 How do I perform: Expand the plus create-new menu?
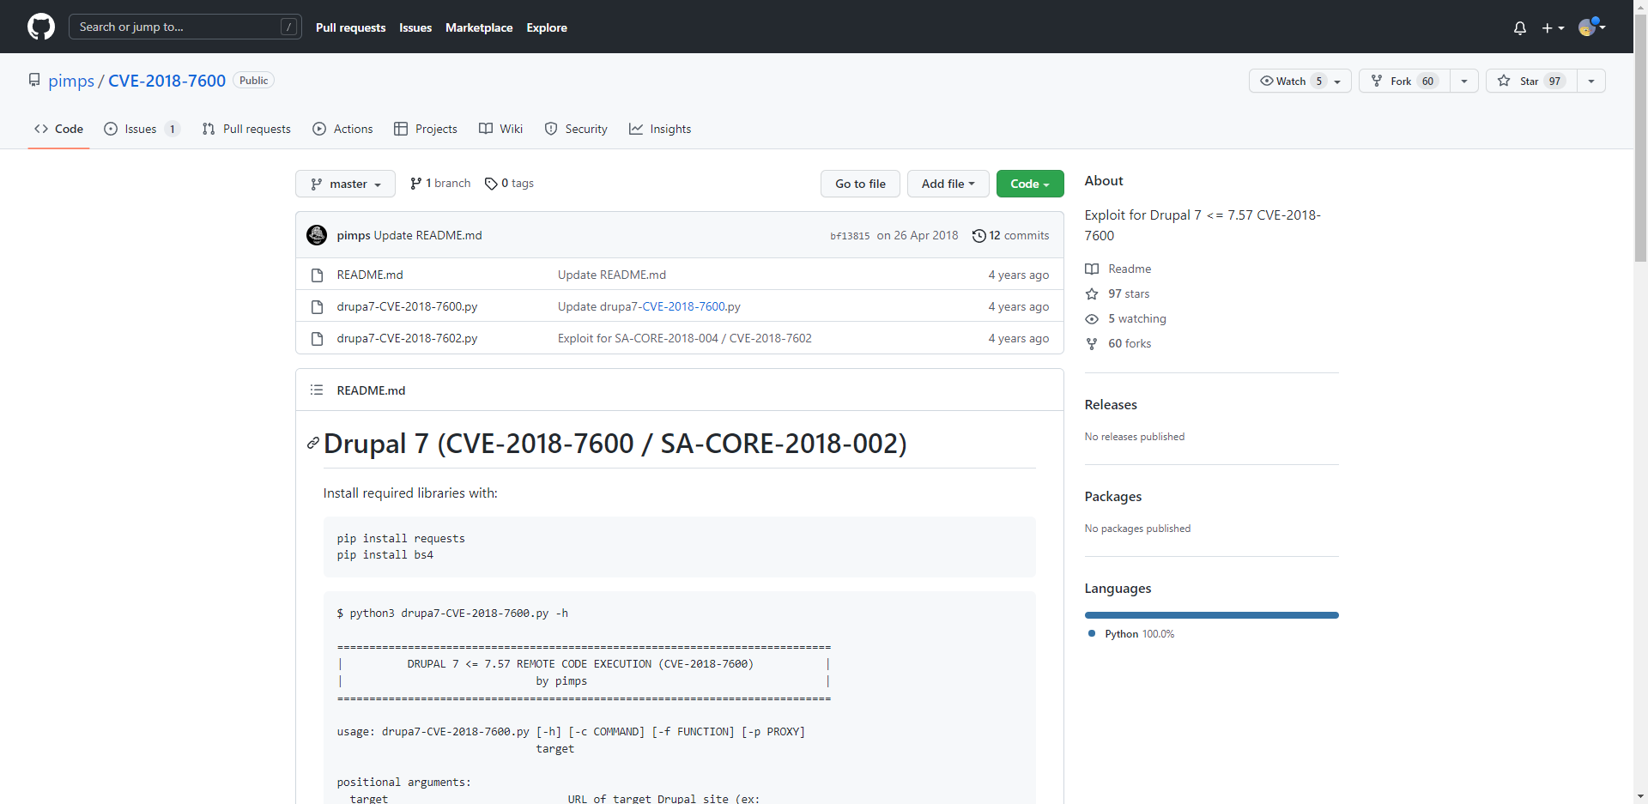point(1553,27)
